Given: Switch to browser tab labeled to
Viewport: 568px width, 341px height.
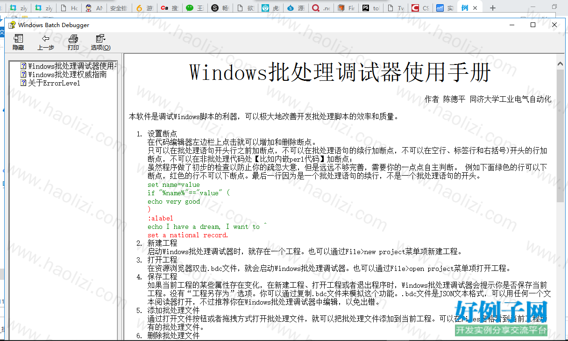Looking at the screenshot, I should [x=371, y=8].
